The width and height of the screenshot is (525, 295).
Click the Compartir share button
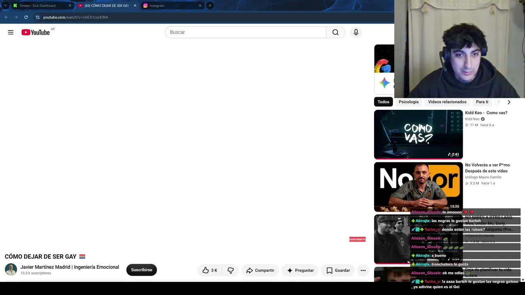coord(260,270)
